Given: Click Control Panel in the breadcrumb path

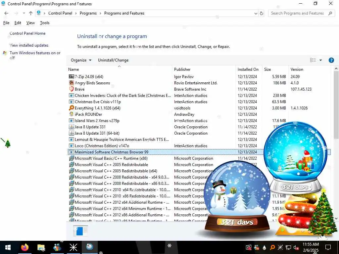Looking at the screenshot, I should (60, 13).
